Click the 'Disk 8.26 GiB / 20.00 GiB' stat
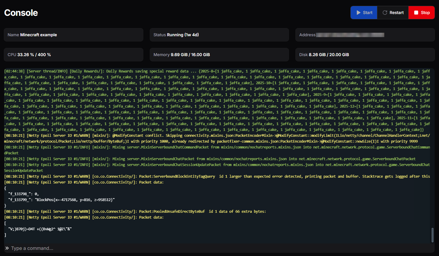This screenshot has height=256, width=439. [365, 55]
